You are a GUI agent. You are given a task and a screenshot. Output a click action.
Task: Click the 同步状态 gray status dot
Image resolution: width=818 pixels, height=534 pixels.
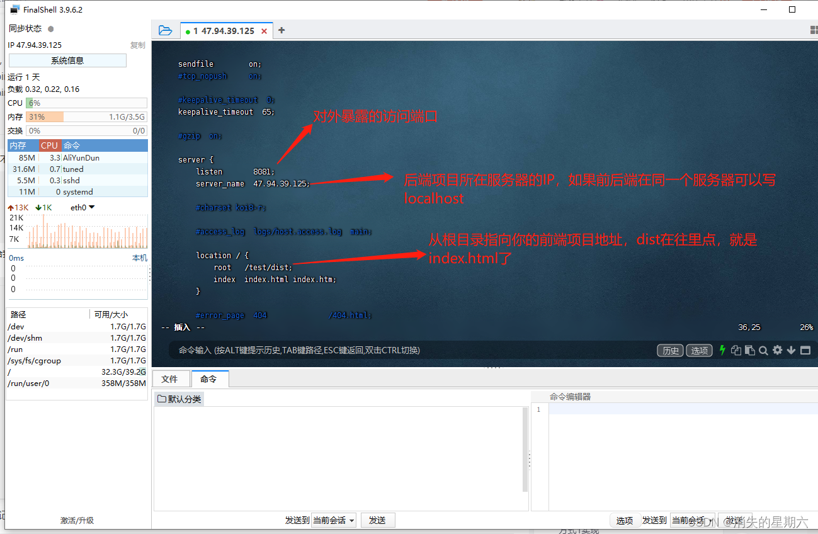click(51, 29)
